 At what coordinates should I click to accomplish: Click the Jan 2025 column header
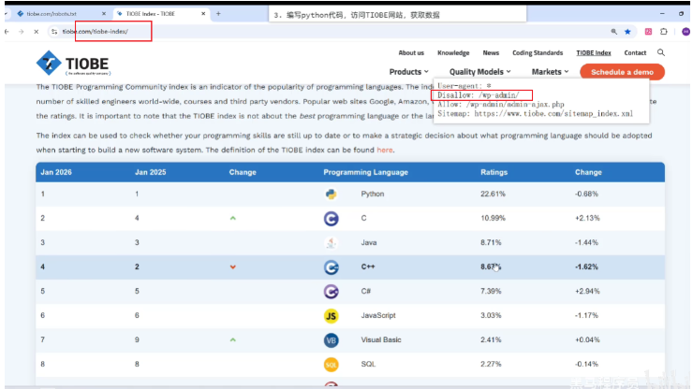[x=150, y=172]
